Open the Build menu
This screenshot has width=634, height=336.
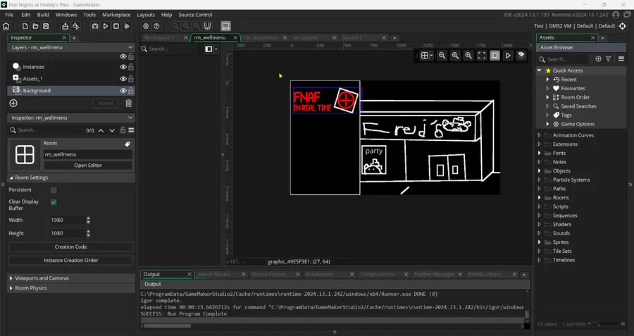point(43,15)
